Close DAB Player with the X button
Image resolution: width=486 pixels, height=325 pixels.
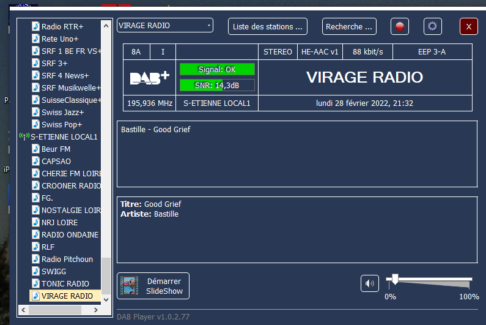469,26
